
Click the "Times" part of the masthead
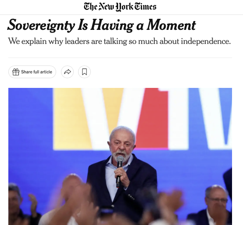[x=145, y=7]
